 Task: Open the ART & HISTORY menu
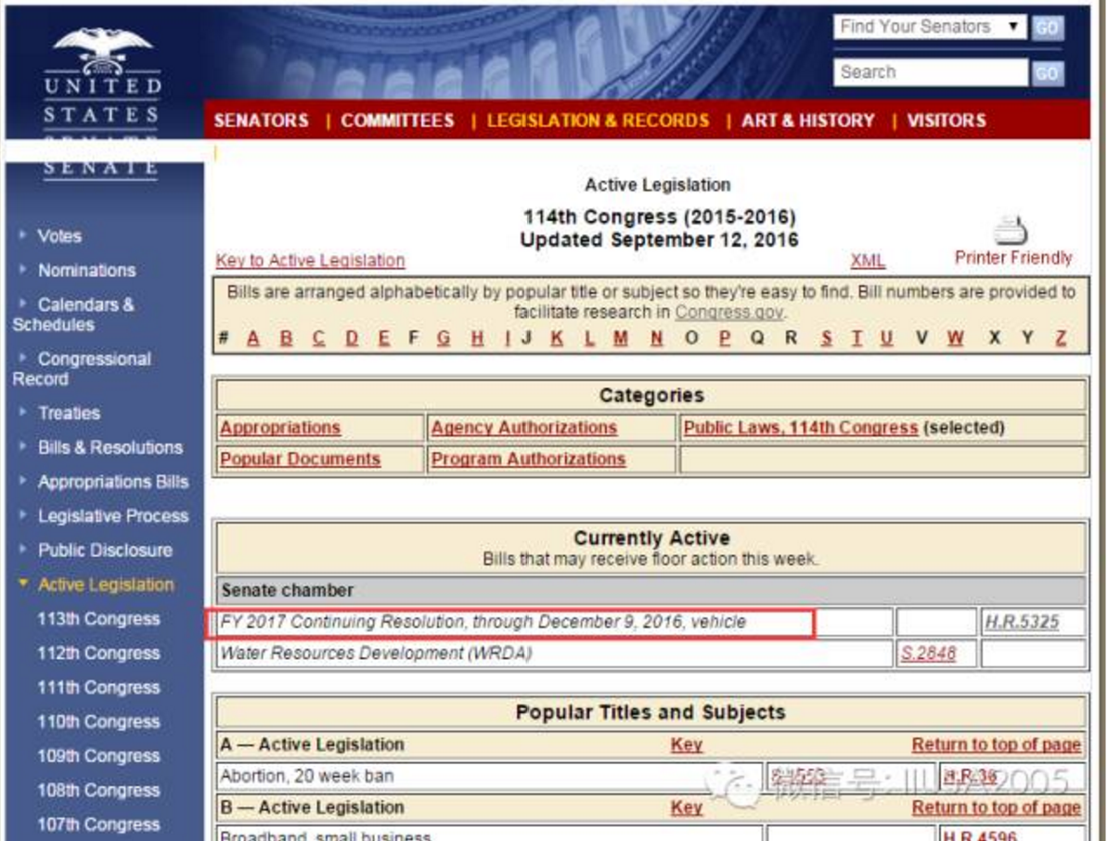click(x=807, y=120)
